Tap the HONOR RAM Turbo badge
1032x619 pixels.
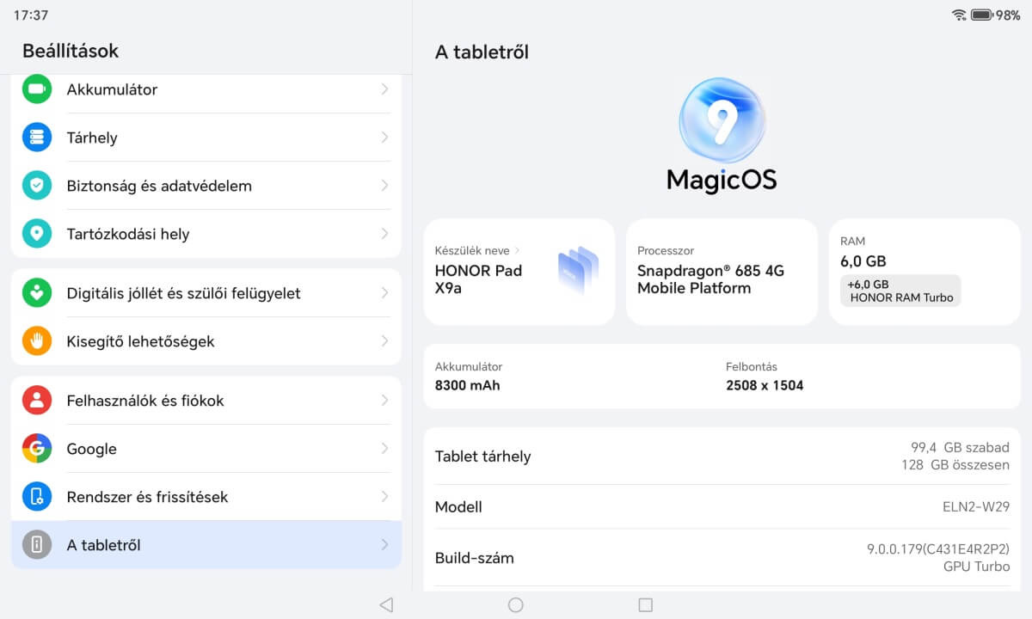(x=900, y=291)
